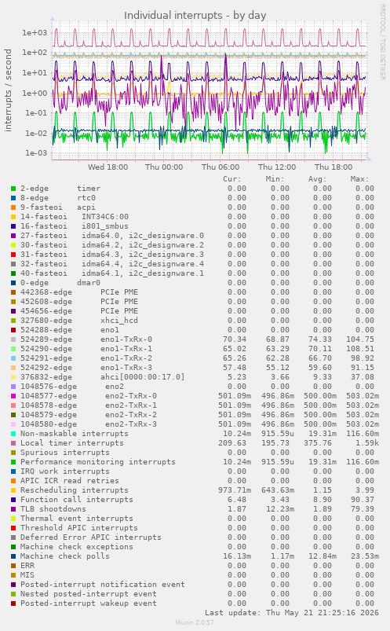This screenshot has width=390, height=631.
Task: Click the 'Threshold APIC interrupts' legend label
Action: pos(79,528)
